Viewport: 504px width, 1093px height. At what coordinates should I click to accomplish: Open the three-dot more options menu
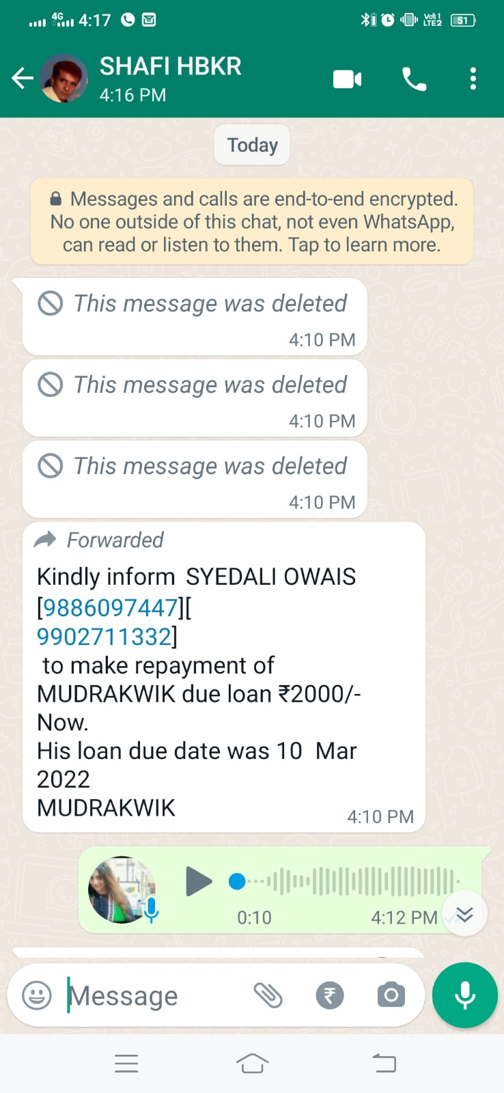[x=473, y=79]
